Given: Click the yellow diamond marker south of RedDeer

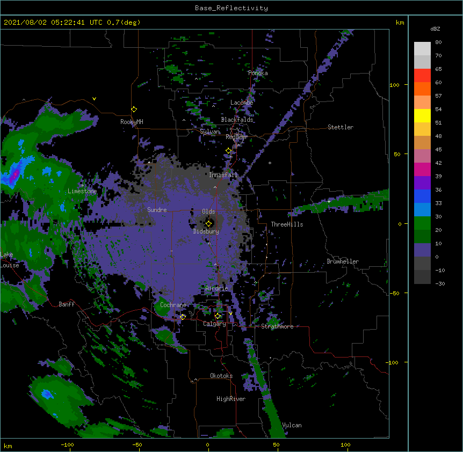Looking at the screenshot, I should [228, 151].
